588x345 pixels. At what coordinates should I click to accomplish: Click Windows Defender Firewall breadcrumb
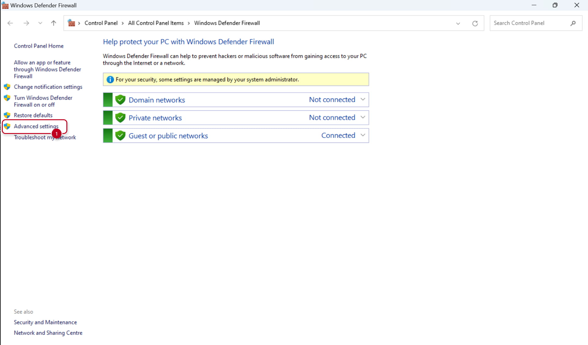227,23
